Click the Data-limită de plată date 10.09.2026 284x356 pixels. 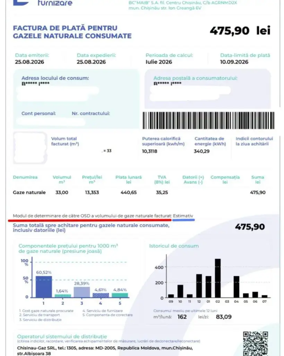234,62
